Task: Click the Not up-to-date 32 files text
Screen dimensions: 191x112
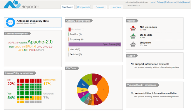Action: [x=148, y=28]
